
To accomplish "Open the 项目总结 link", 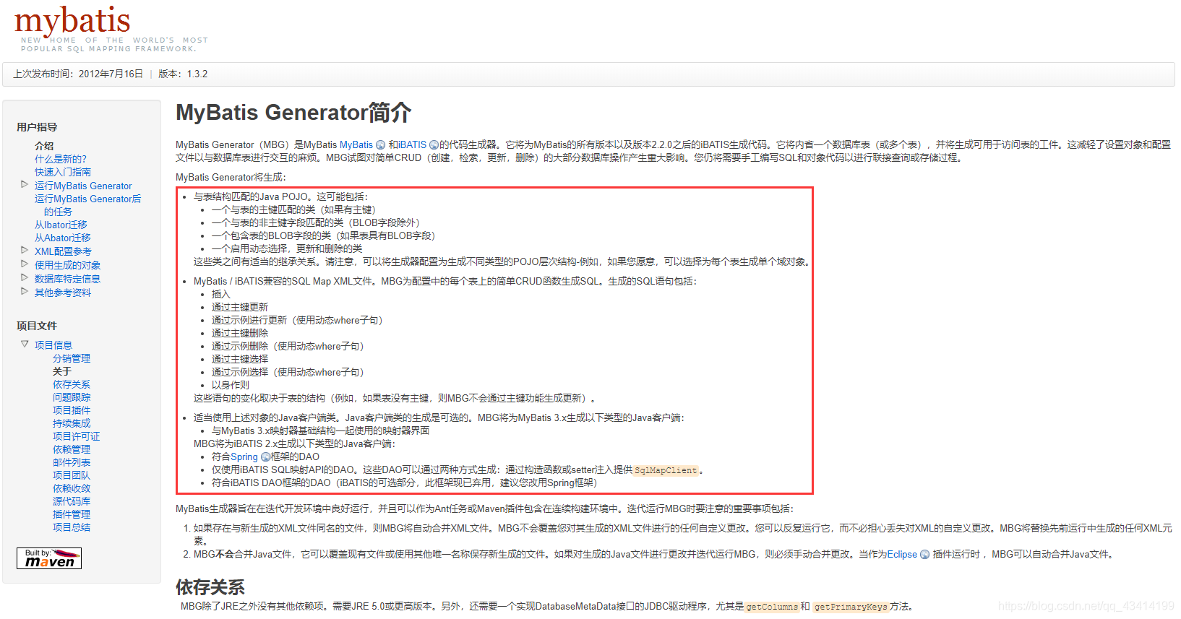I will point(72,527).
